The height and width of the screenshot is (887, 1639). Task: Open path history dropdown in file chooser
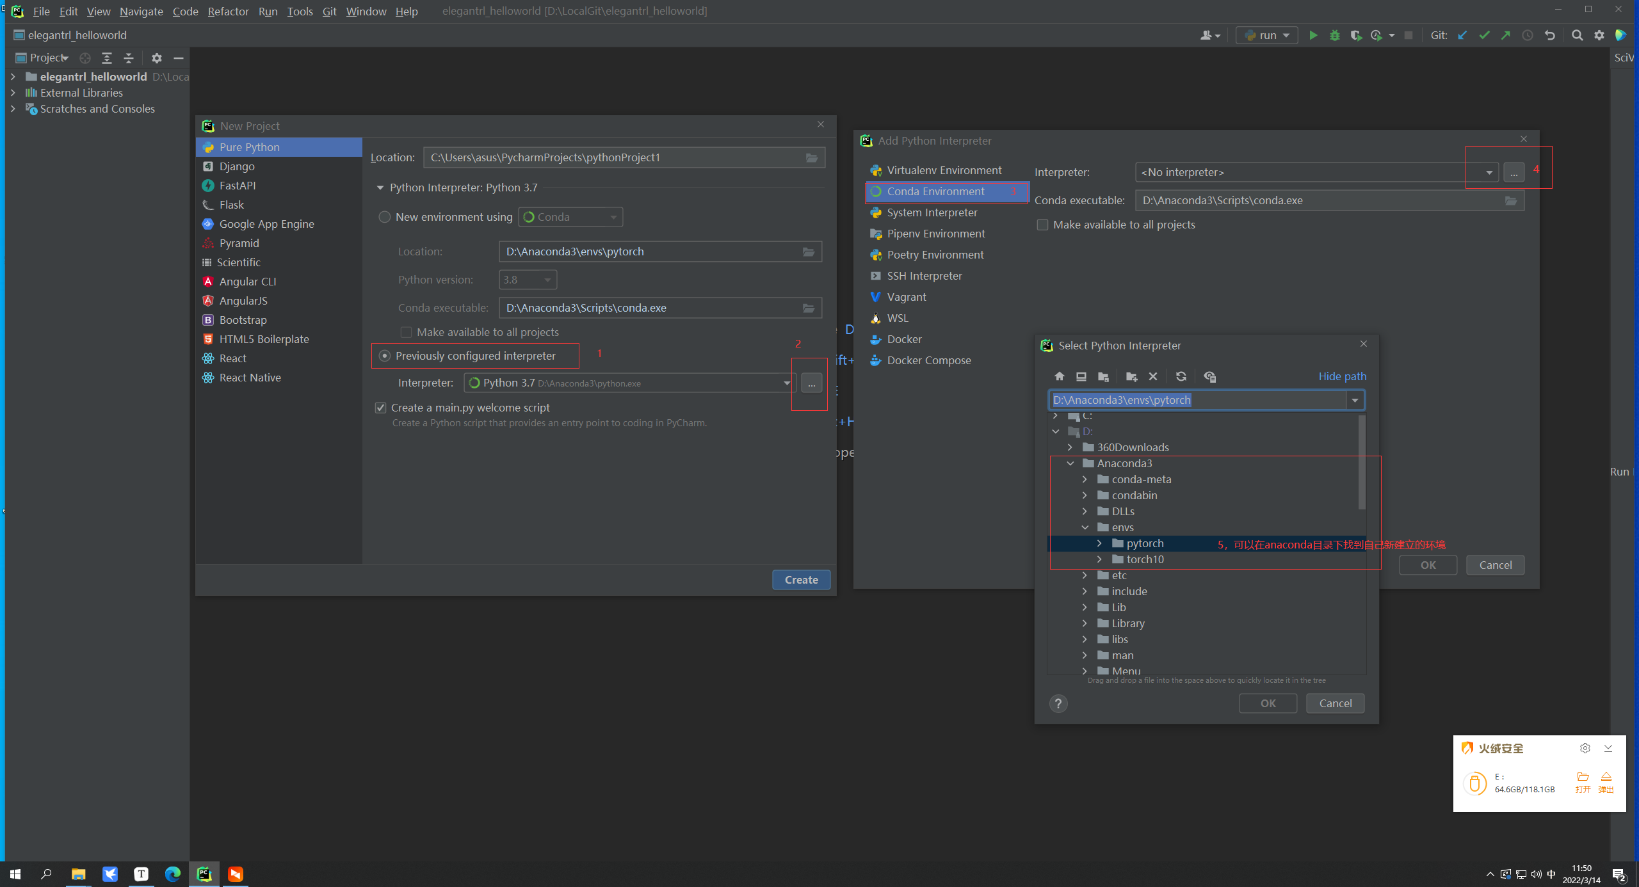point(1354,400)
